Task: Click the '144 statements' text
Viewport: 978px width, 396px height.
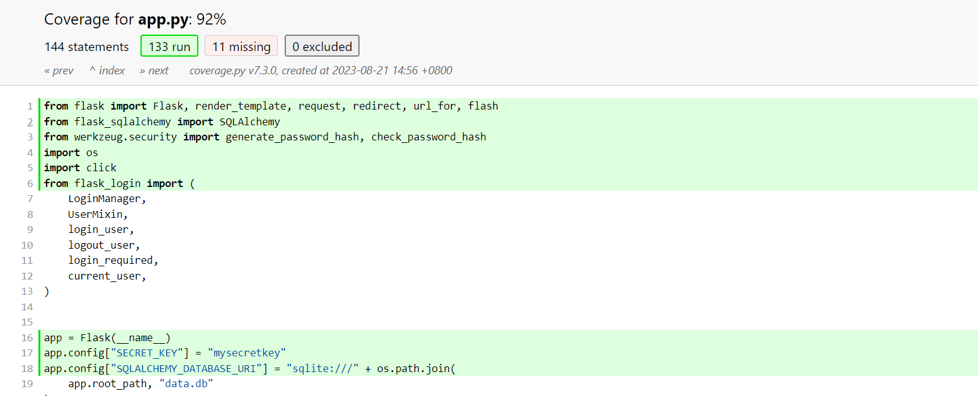Action: 86,47
